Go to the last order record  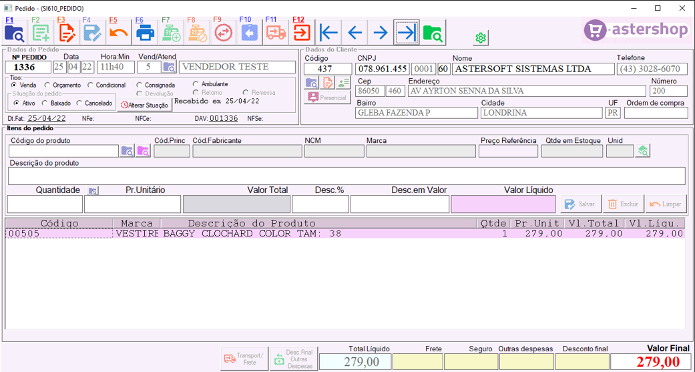click(x=407, y=32)
